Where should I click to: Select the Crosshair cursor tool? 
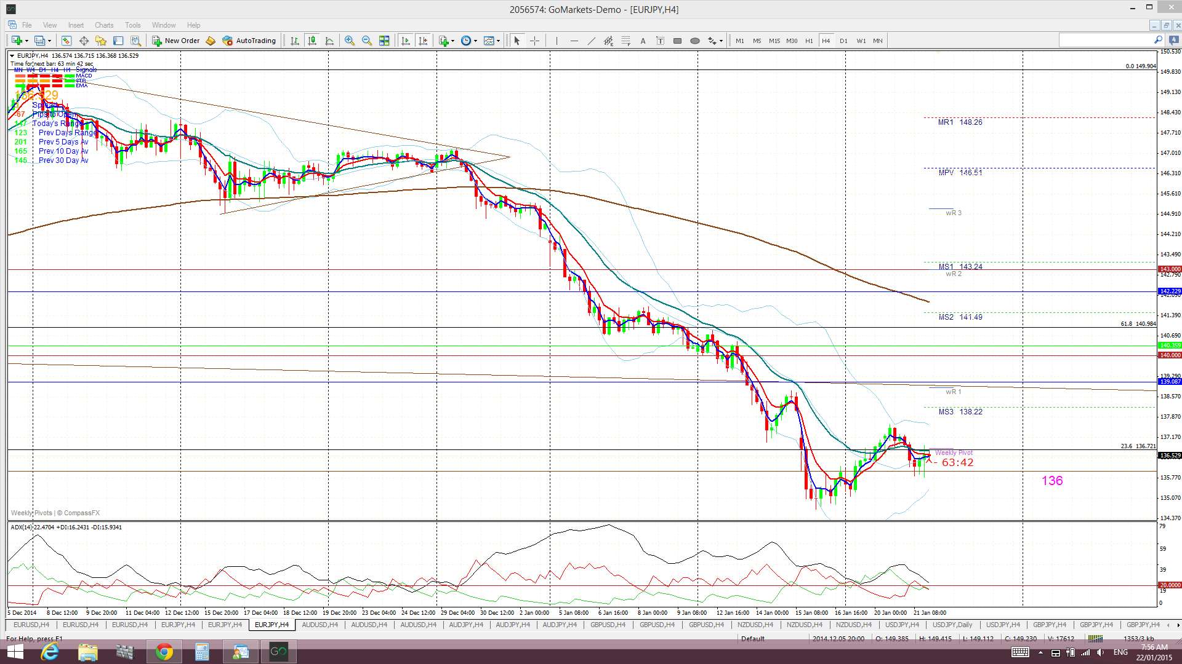534,41
